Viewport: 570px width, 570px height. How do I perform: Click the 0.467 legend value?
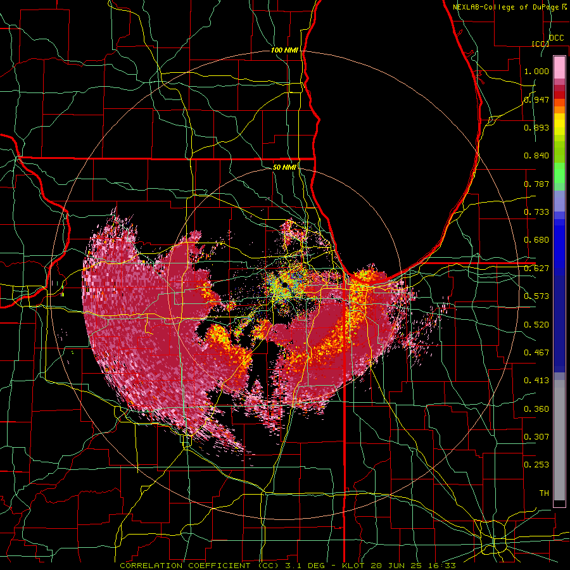click(x=536, y=352)
